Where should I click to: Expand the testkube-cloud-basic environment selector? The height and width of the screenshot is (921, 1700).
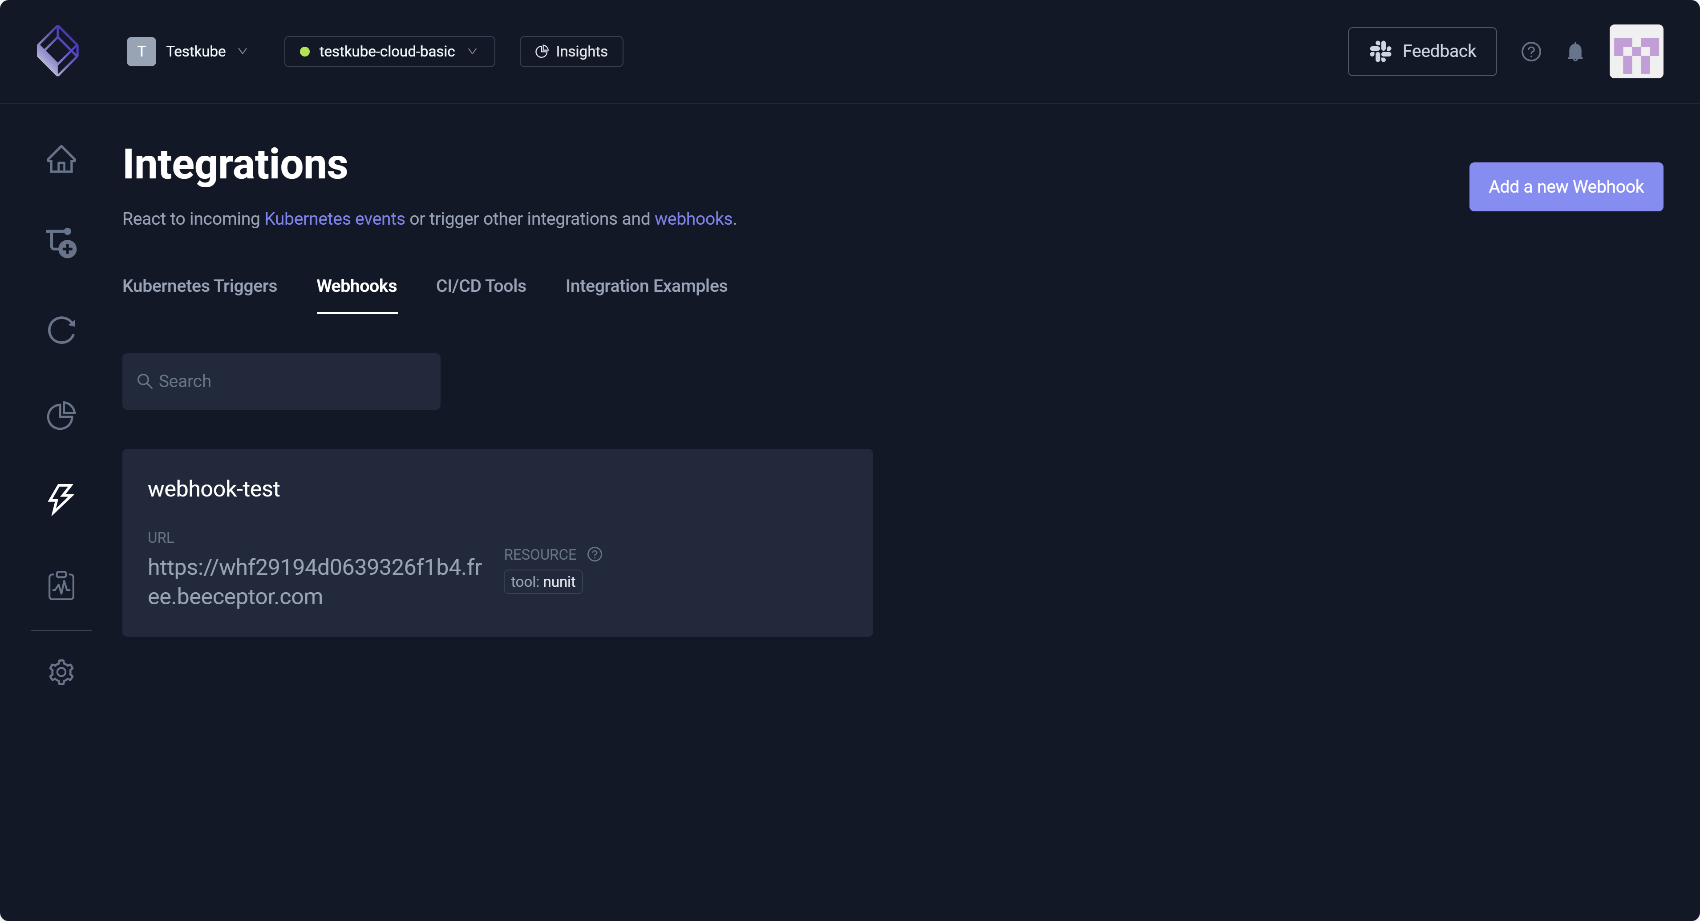point(389,51)
